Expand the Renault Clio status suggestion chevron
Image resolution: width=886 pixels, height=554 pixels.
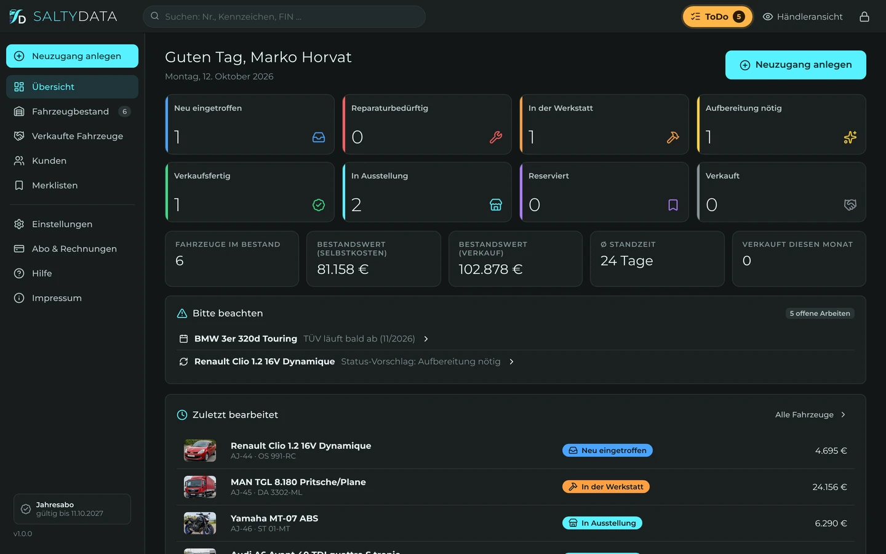pos(511,361)
